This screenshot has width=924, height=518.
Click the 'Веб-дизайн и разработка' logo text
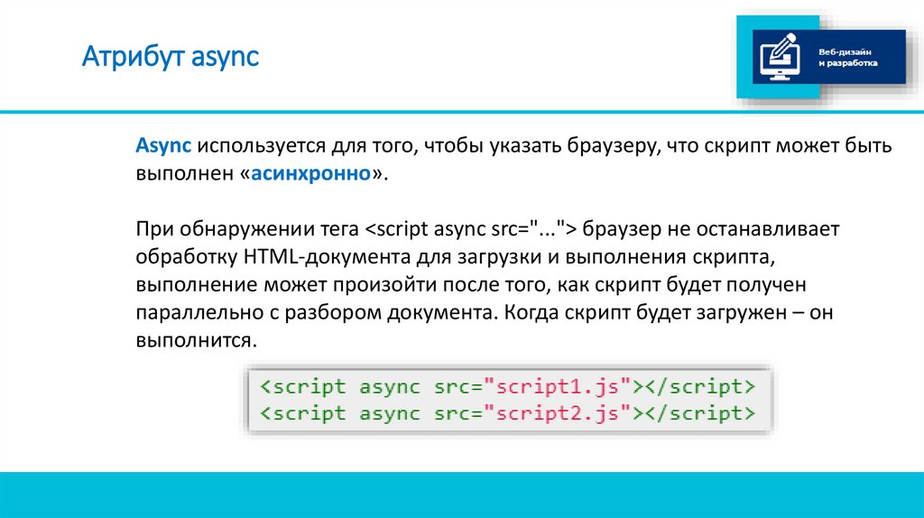coord(847,57)
